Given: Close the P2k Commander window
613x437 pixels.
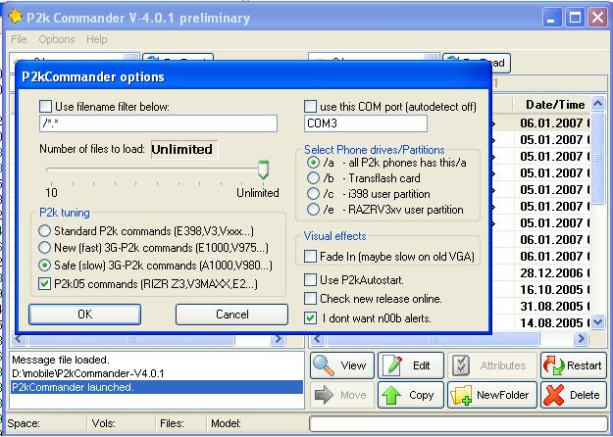Looking at the screenshot, I should click(x=597, y=18).
